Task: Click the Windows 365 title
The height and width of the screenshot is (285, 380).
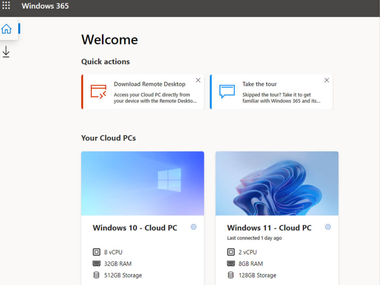Action: click(x=45, y=6)
